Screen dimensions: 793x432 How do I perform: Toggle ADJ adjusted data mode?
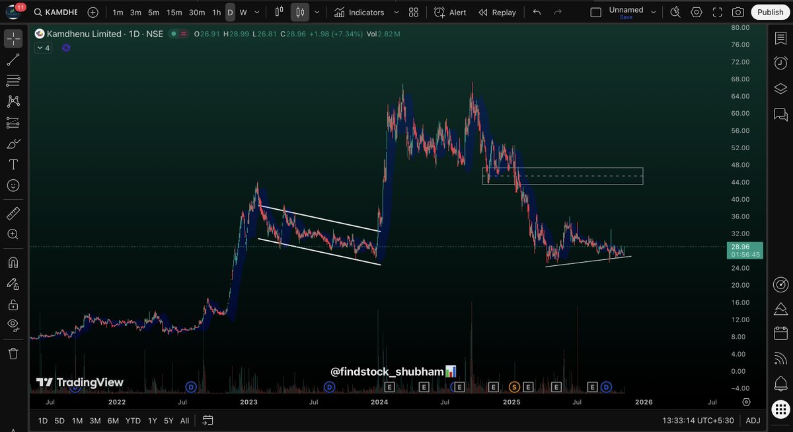click(x=753, y=420)
